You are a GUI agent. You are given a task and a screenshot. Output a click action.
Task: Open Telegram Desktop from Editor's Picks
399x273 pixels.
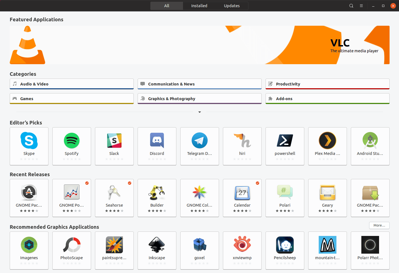(x=199, y=146)
